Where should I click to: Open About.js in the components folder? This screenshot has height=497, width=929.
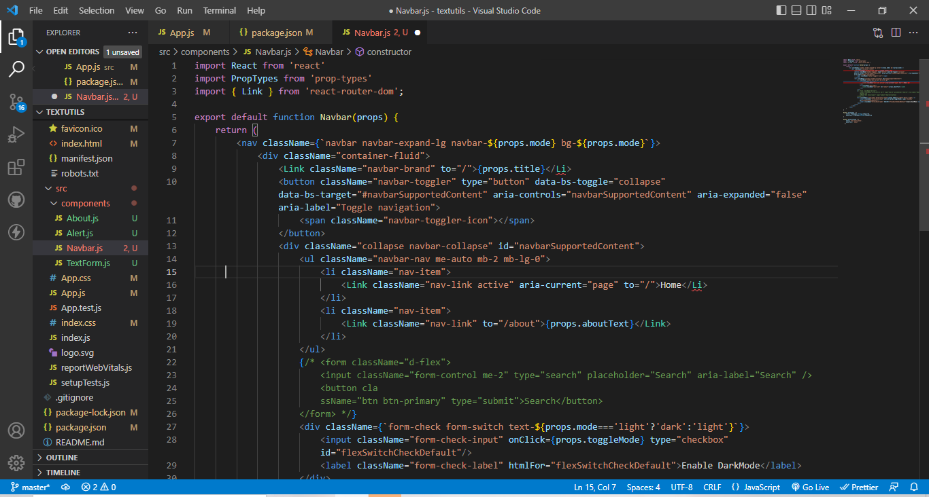90,218
